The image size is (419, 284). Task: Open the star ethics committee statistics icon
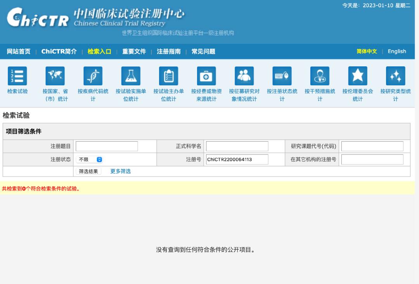tap(358, 76)
